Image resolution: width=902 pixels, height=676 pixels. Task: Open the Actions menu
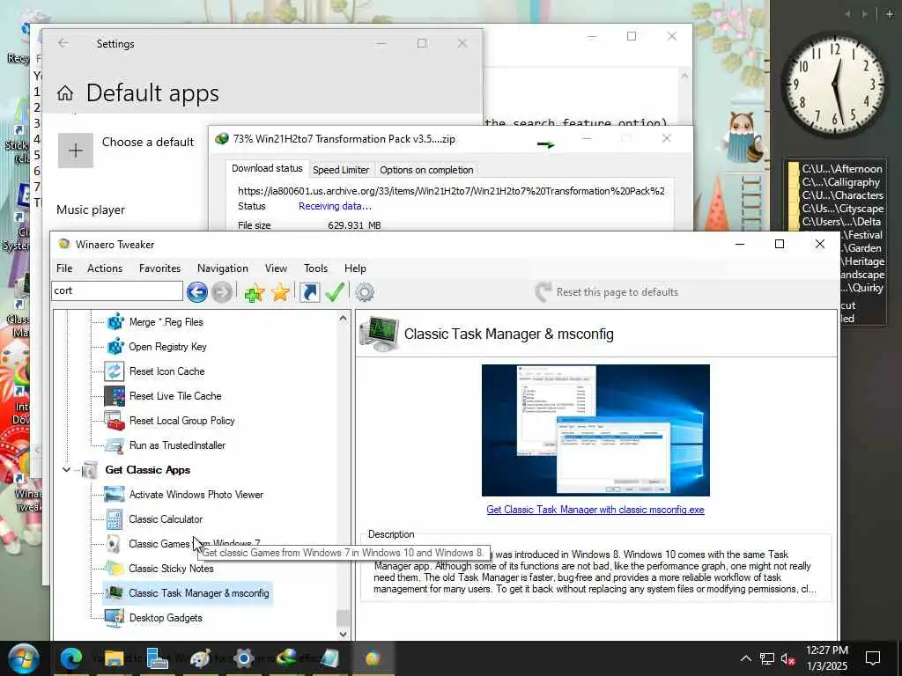coord(105,268)
